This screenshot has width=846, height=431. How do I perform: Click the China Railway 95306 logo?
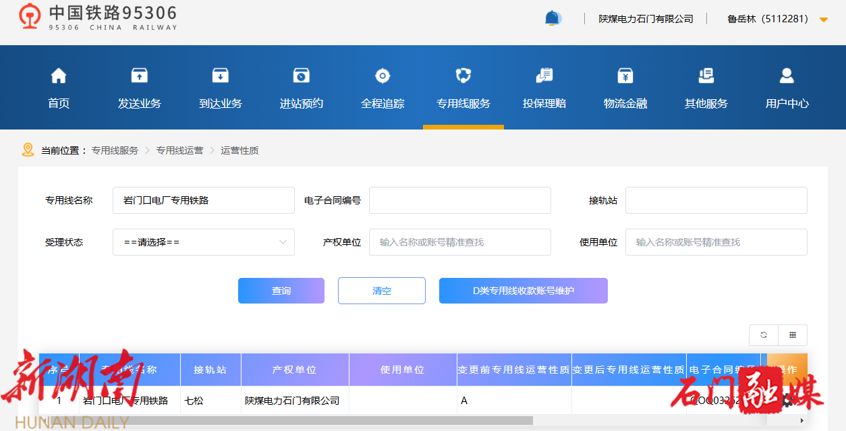point(98,18)
